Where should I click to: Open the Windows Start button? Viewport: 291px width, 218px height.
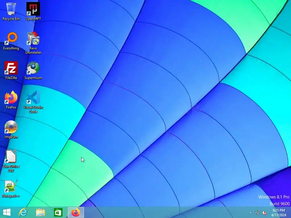[7, 212]
